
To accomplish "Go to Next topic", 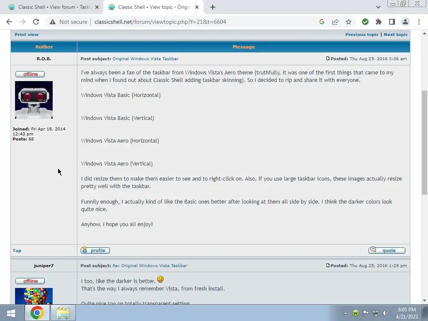I will tap(395, 34).
